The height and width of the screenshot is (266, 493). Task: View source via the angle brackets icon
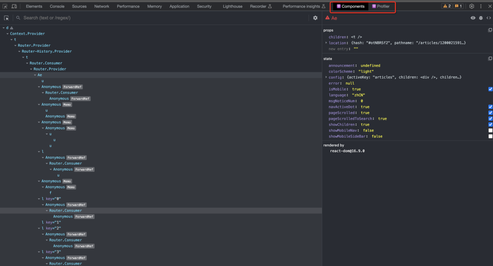[488, 18]
